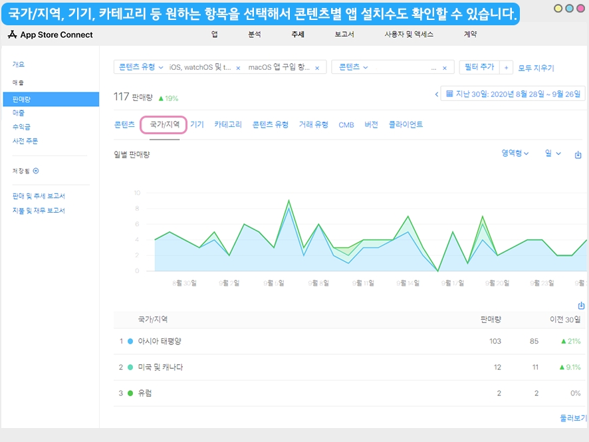
Task: Download the daily sales chart data
Action: tap(578, 155)
